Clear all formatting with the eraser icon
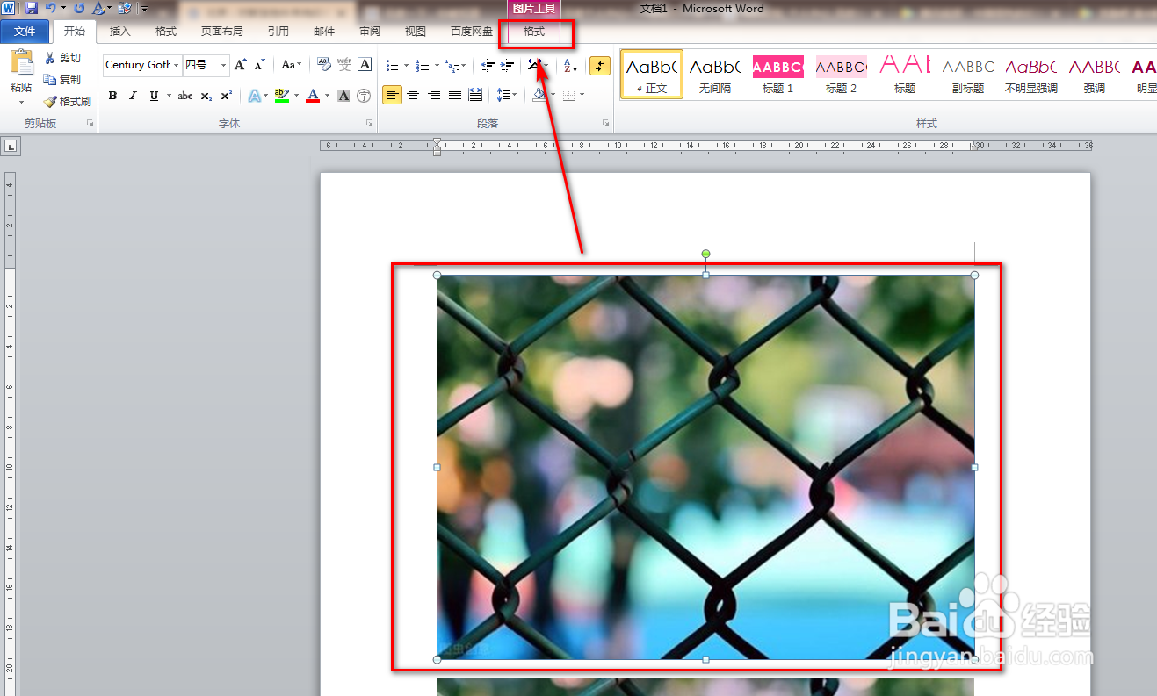The height and width of the screenshot is (696, 1157). coord(323,65)
